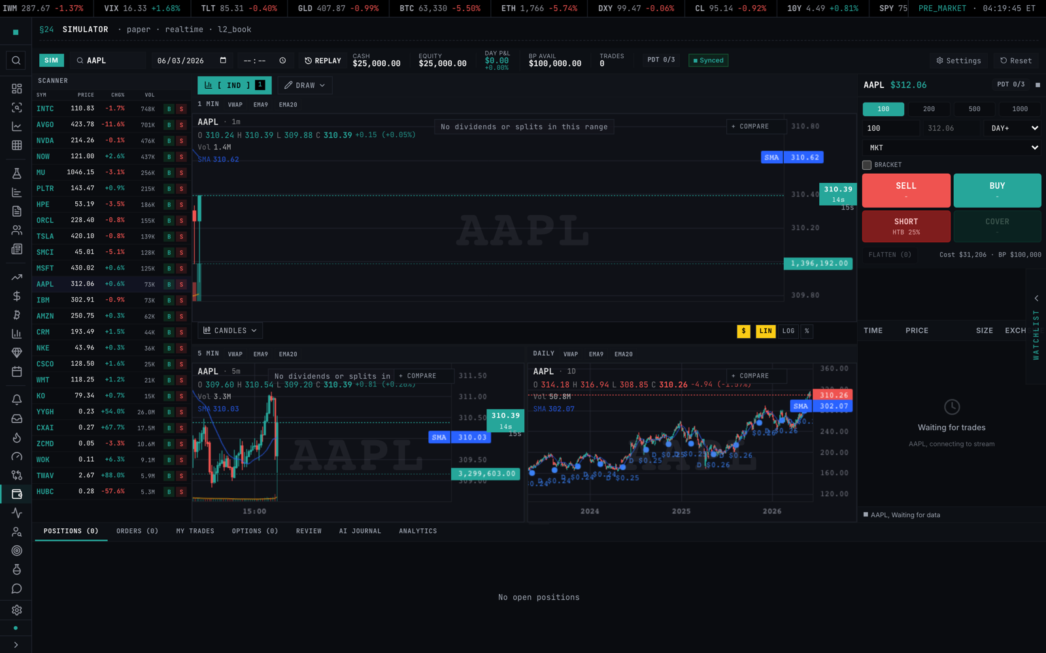Open the settings gear icon in sidebar
Image resolution: width=1046 pixels, height=653 pixels.
[16, 610]
